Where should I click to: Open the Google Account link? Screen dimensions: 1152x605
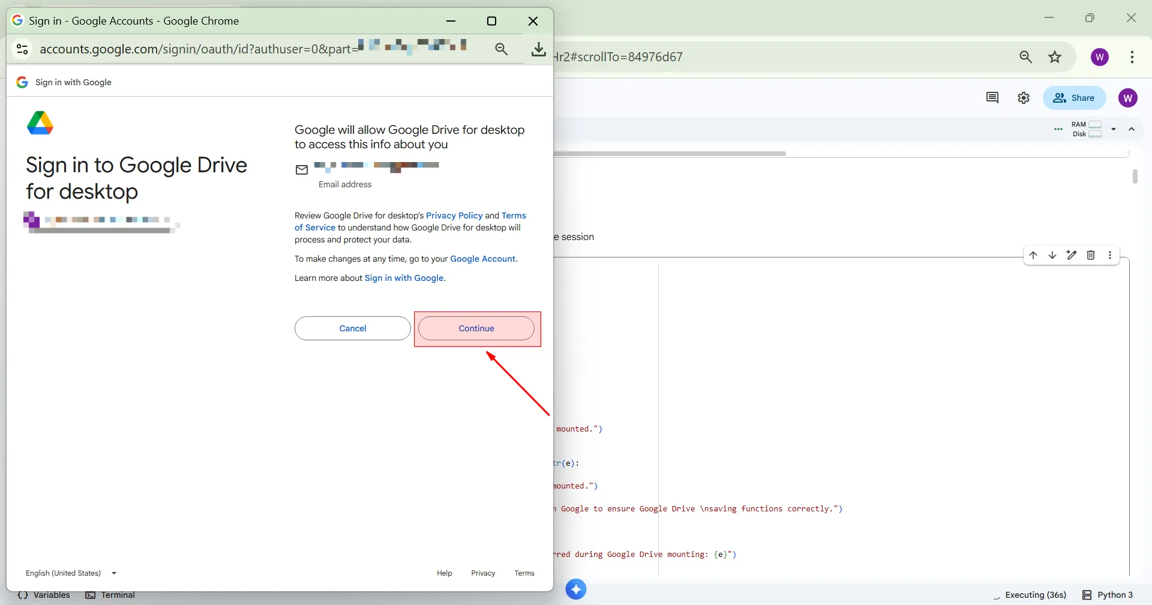coord(483,259)
